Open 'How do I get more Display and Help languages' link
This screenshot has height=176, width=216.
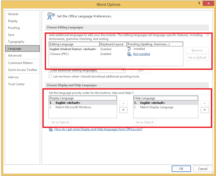(98, 129)
